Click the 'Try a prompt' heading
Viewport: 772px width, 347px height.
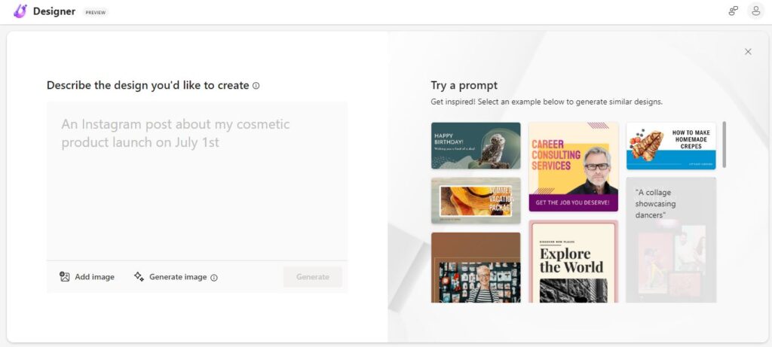coord(464,86)
